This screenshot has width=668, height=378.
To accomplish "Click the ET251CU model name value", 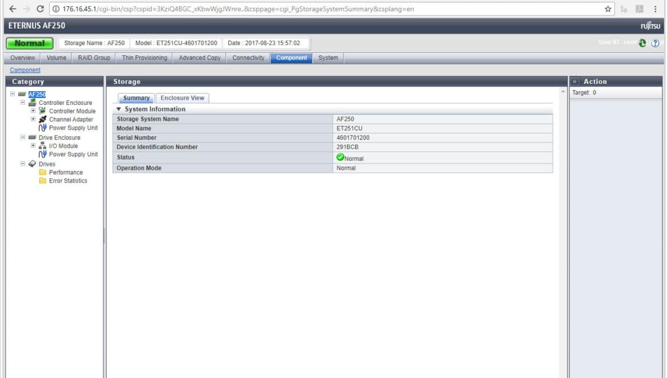I will tap(349, 128).
